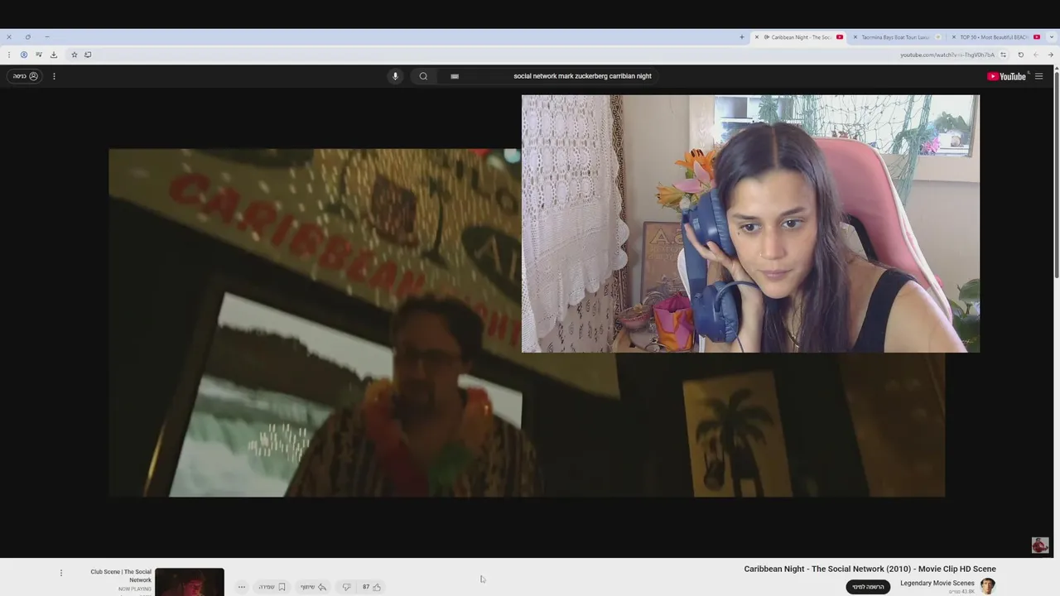Viewport: 1060px width, 596px height.
Task: Dislike the video with thumbs down
Action: click(346, 587)
